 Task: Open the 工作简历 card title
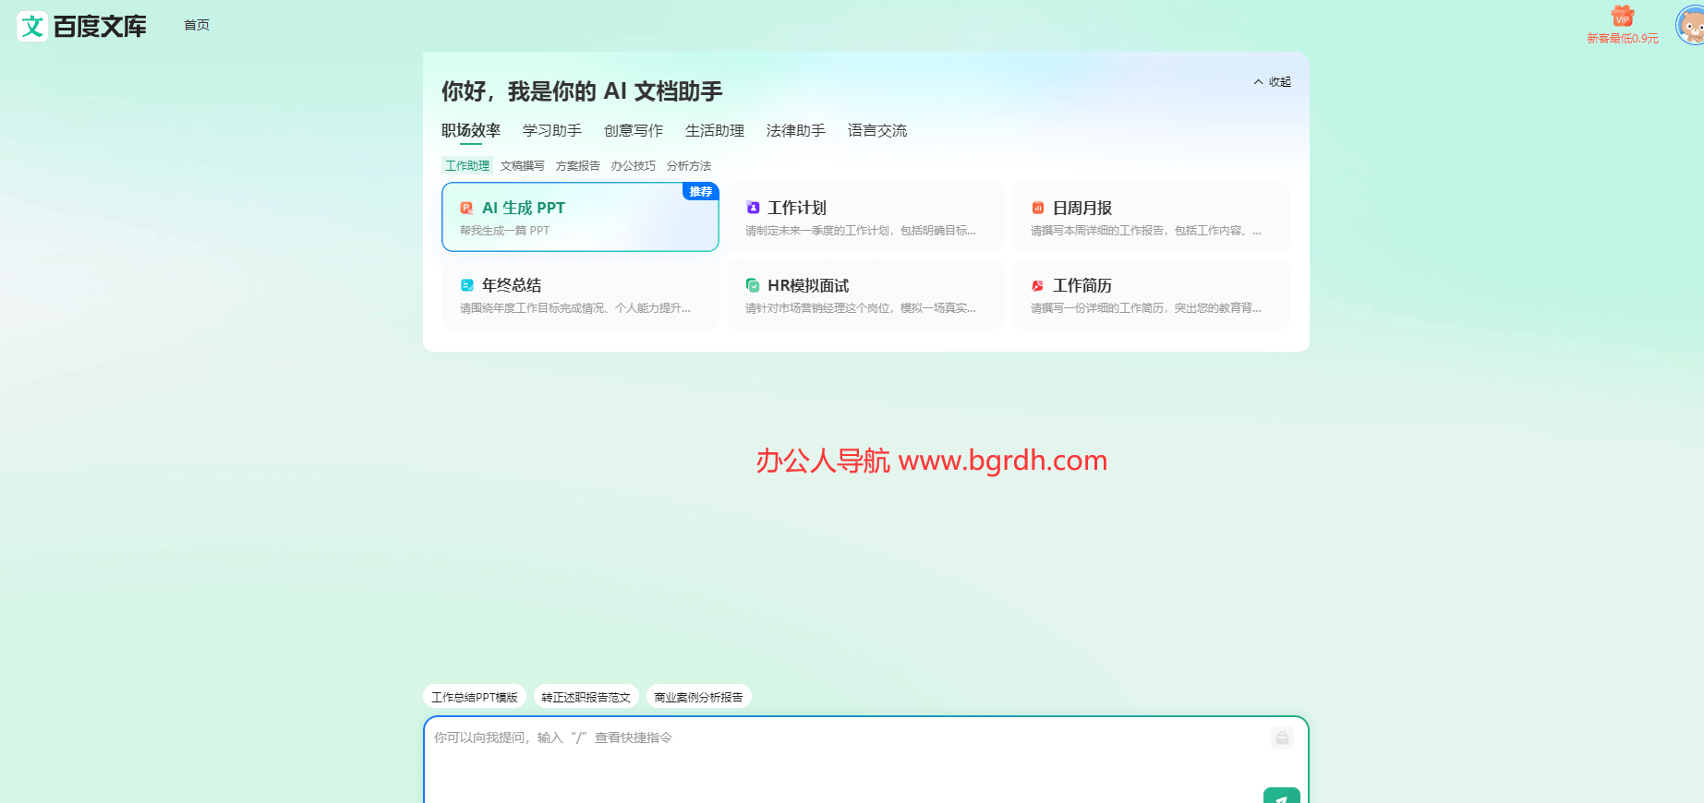[x=1082, y=286]
